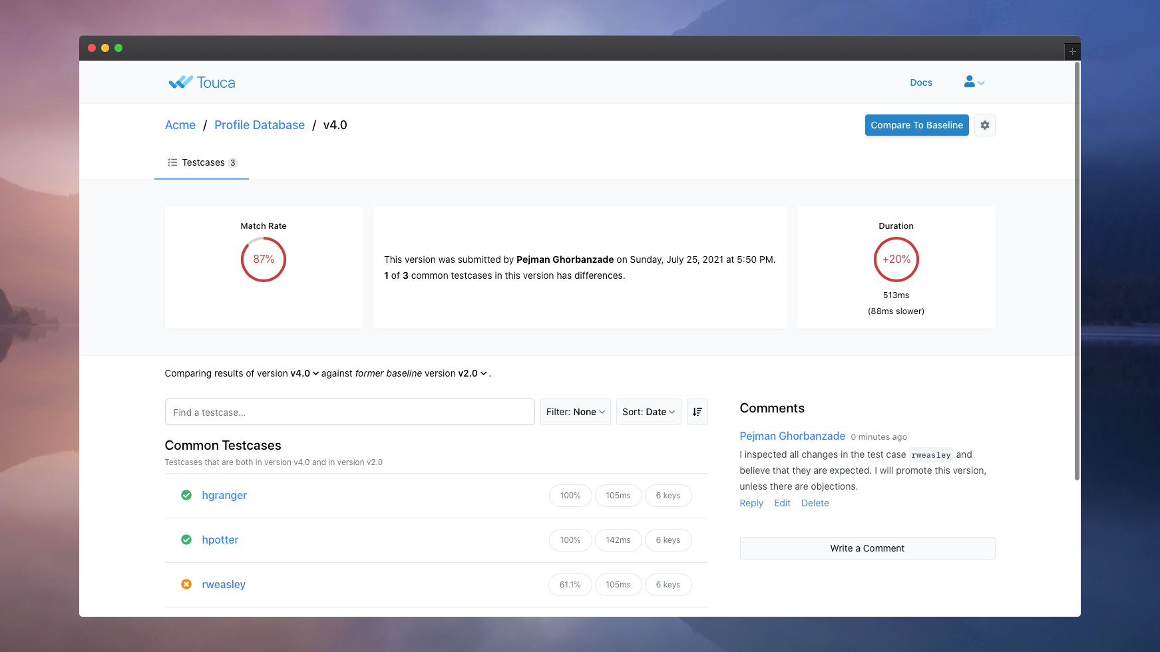This screenshot has width=1160, height=652.
Task: Click hgranger 105ms duration badge
Action: click(618, 496)
